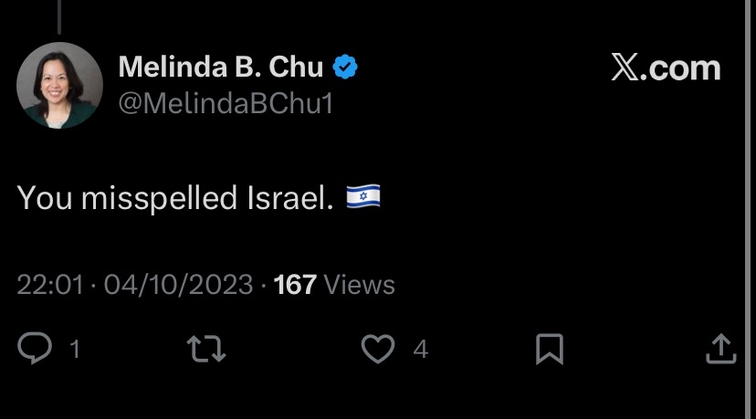Click the 04/10/2023 date of the tweet

pos(178,285)
